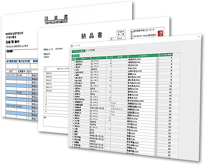Open dropdown on CSV row numbered 1
The height and width of the screenshot is (165, 205).
click(157, 58)
